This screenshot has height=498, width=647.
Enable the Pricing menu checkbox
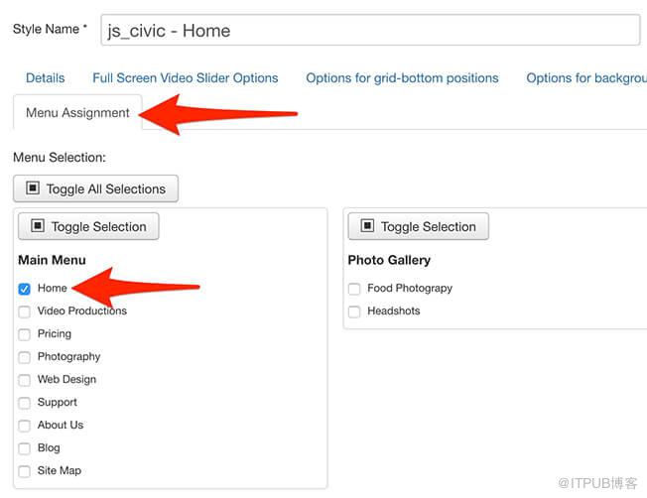coord(25,334)
